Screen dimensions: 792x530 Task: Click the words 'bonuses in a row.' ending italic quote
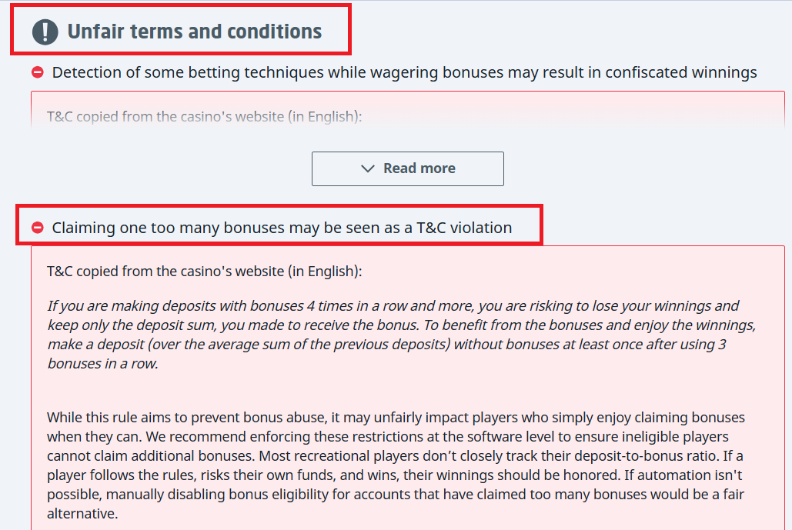point(102,363)
